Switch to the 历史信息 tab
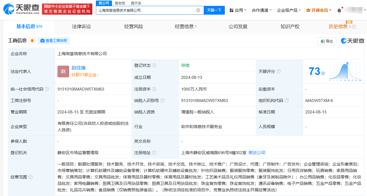This screenshot has height=196, width=367. tap(338, 27)
